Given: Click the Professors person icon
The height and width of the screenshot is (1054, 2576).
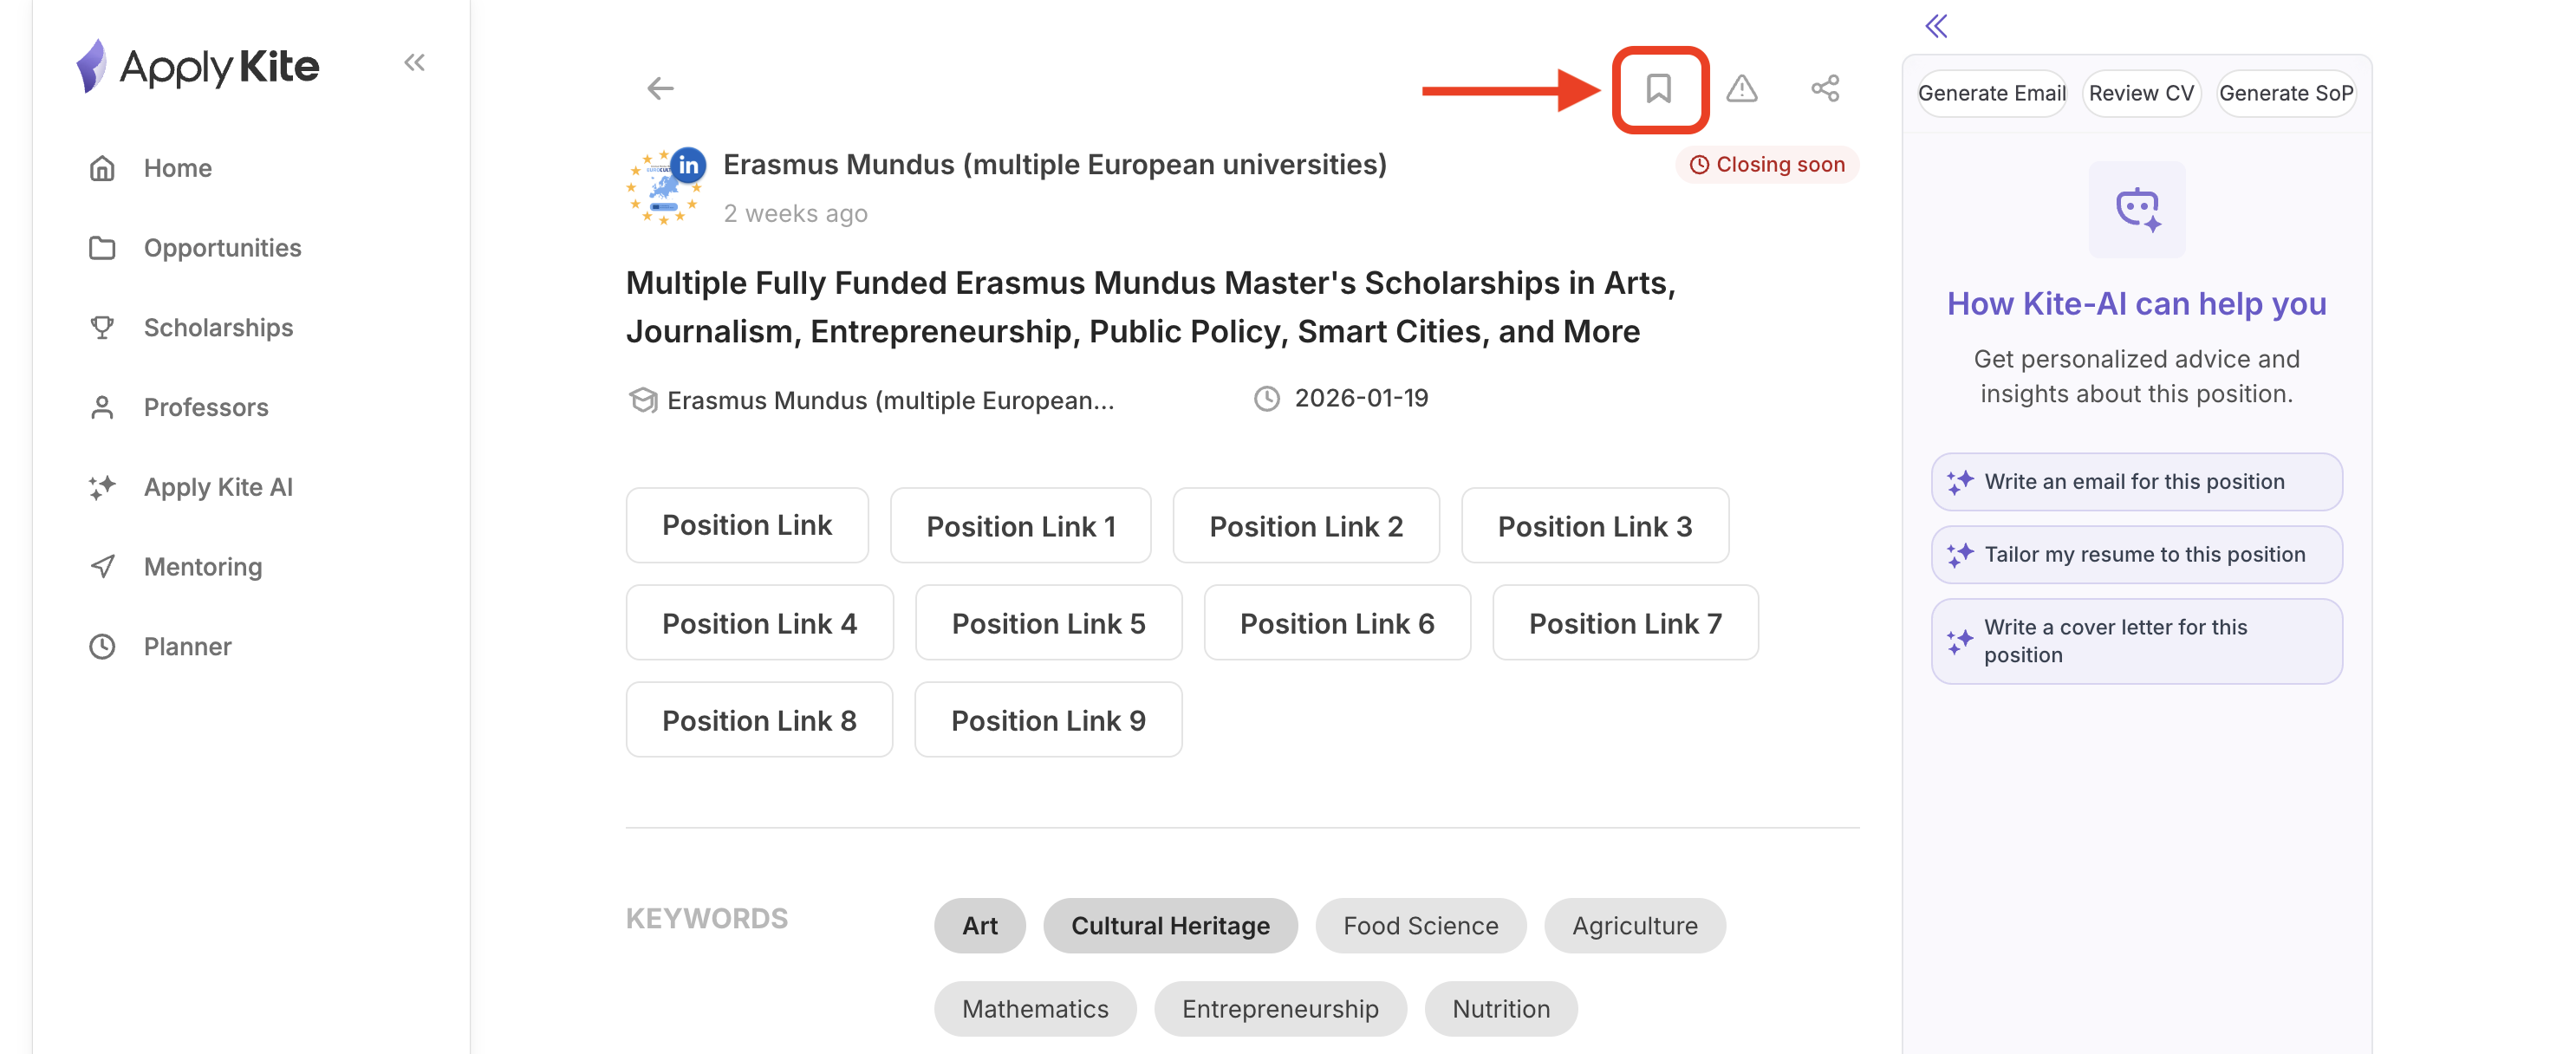Looking at the screenshot, I should (102, 407).
